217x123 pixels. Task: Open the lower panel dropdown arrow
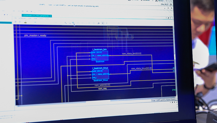(x=170, y=103)
